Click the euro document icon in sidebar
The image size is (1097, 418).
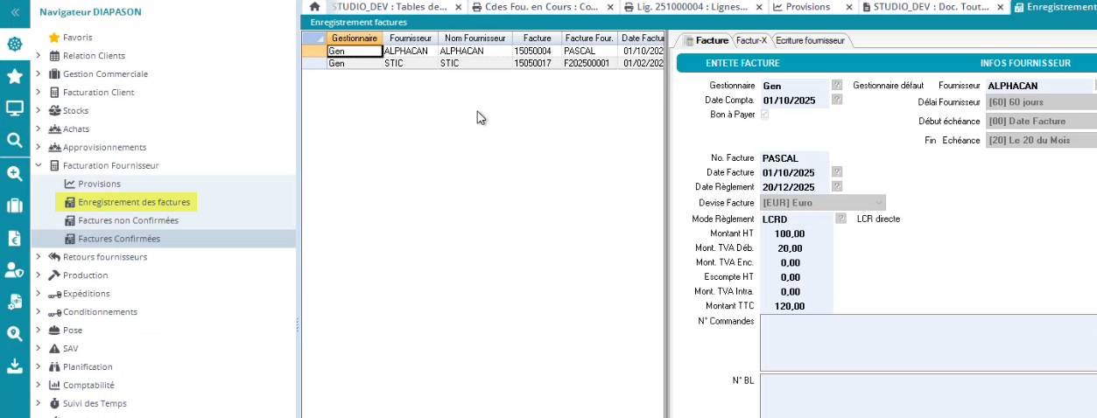tap(15, 238)
